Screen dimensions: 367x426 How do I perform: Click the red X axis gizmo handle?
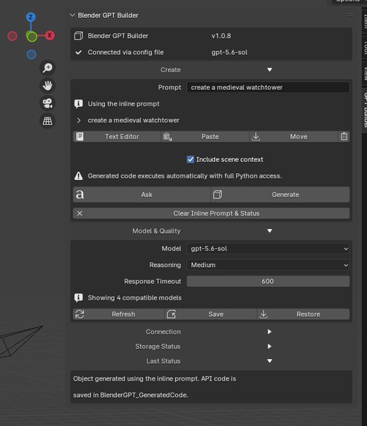(50, 36)
